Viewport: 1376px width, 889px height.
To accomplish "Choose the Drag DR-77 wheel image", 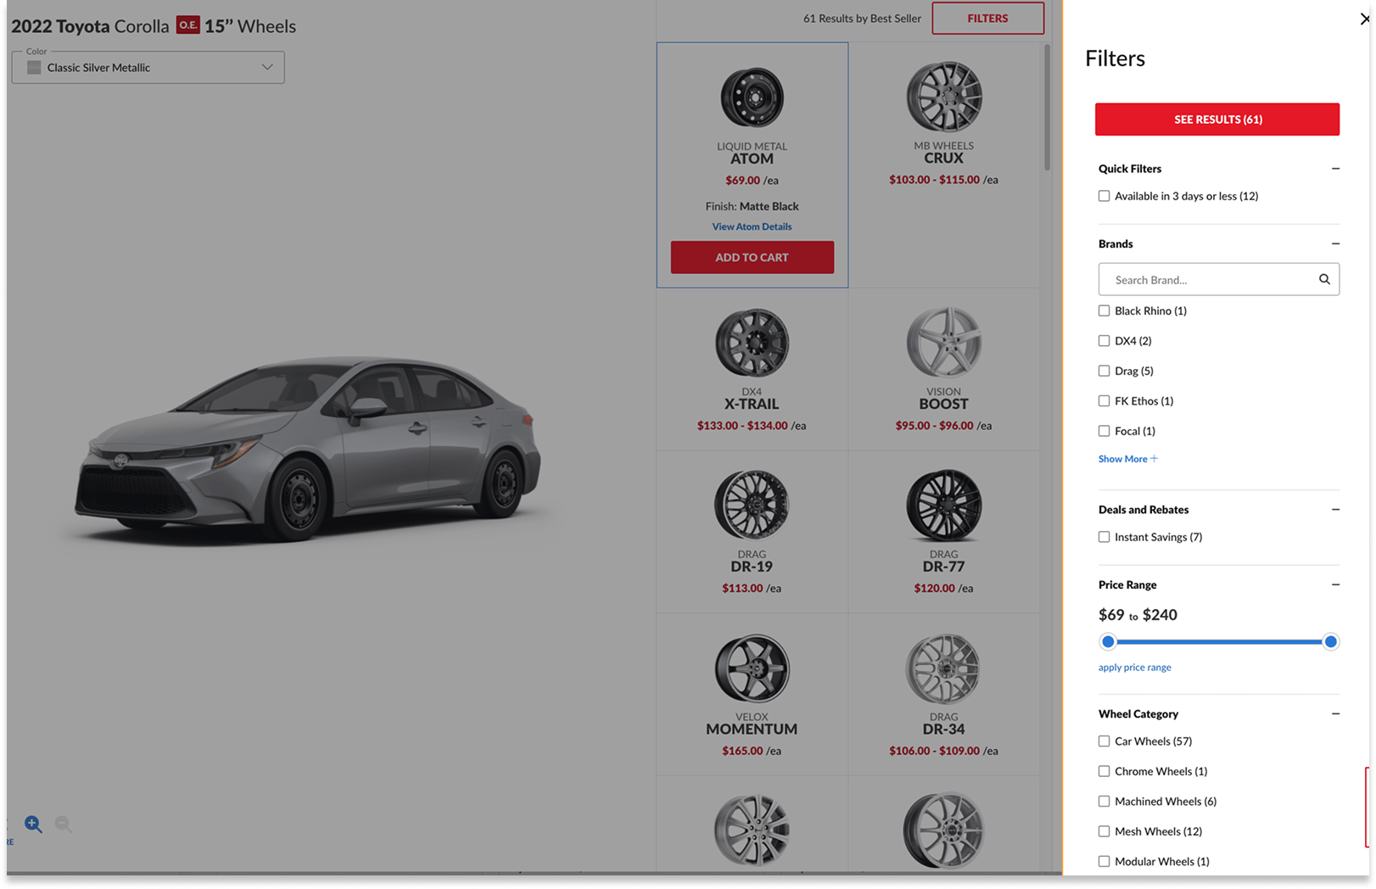I will [x=943, y=506].
